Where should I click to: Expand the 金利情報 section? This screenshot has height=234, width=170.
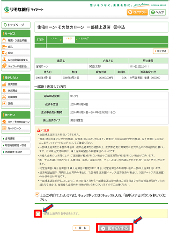pos(15,139)
